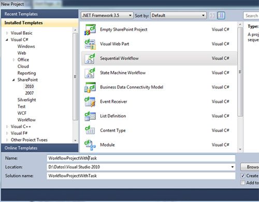Image resolution: width=259 pixels, height=202 pixels.
Task: Click tree panel scroll down arrow
Action: point(75,140)
